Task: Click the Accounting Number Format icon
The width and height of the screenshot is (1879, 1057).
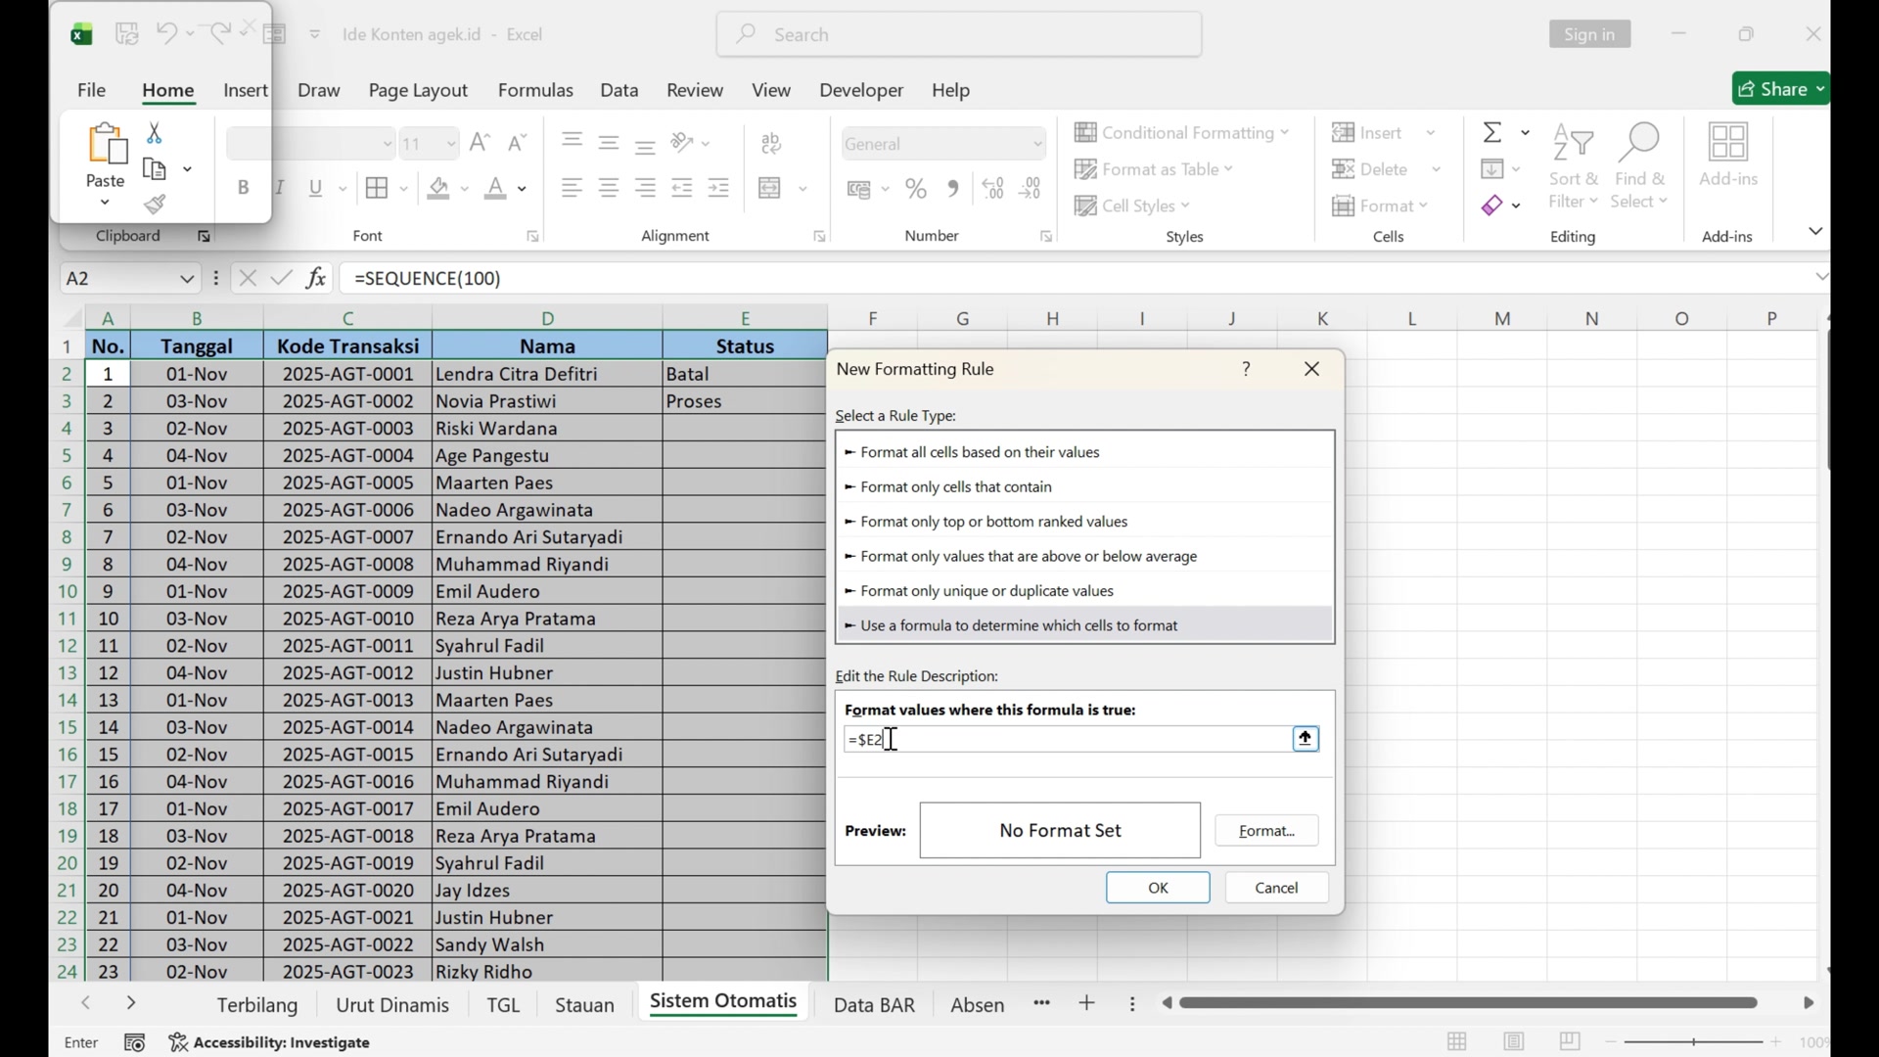Action: pyautogui.click(x=859, y=189)
